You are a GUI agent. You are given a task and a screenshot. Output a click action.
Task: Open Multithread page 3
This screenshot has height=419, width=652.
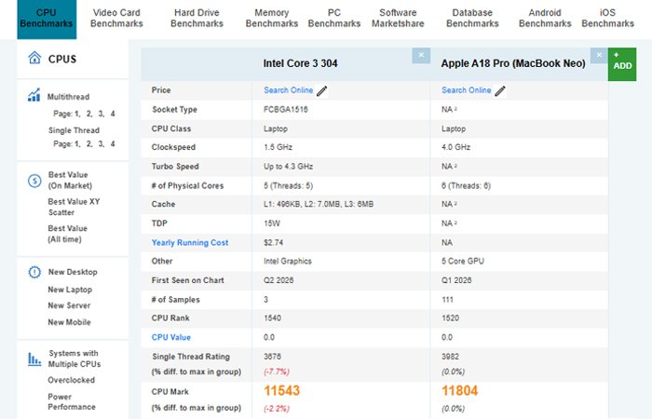[101, 114]
